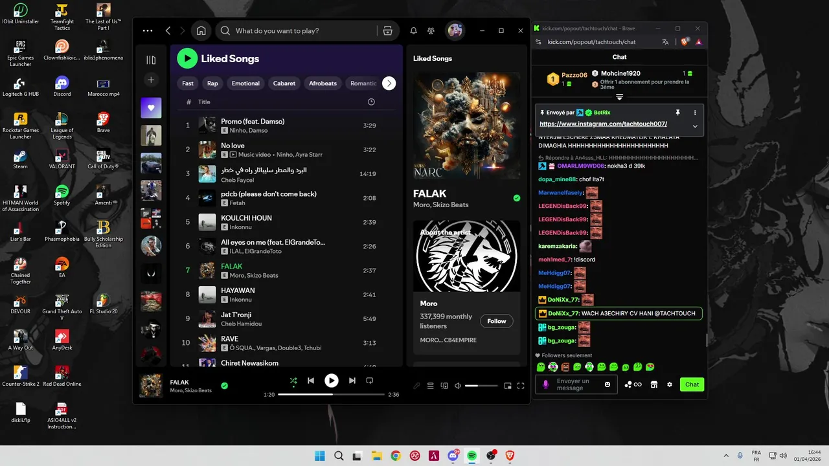This screenshot has width=829, height=466.
Task: Select song Jat T'ronji
Action: click(x=288, y=318)
